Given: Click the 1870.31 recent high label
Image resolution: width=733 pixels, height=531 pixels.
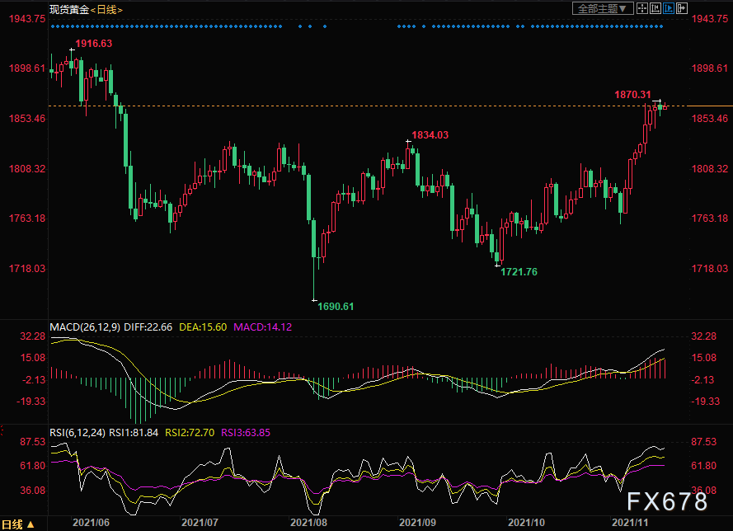Looking at the screenshot, I should pyautogui.click(x=632, y=95).
